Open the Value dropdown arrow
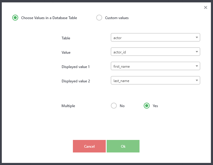213x165 pixels. coord(197,52)
